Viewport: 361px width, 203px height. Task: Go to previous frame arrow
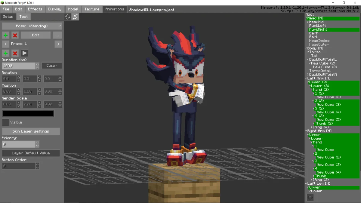click(x=6, y=44)
